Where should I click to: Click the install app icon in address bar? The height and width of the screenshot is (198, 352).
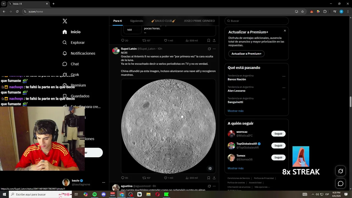(x=296, y=12)
